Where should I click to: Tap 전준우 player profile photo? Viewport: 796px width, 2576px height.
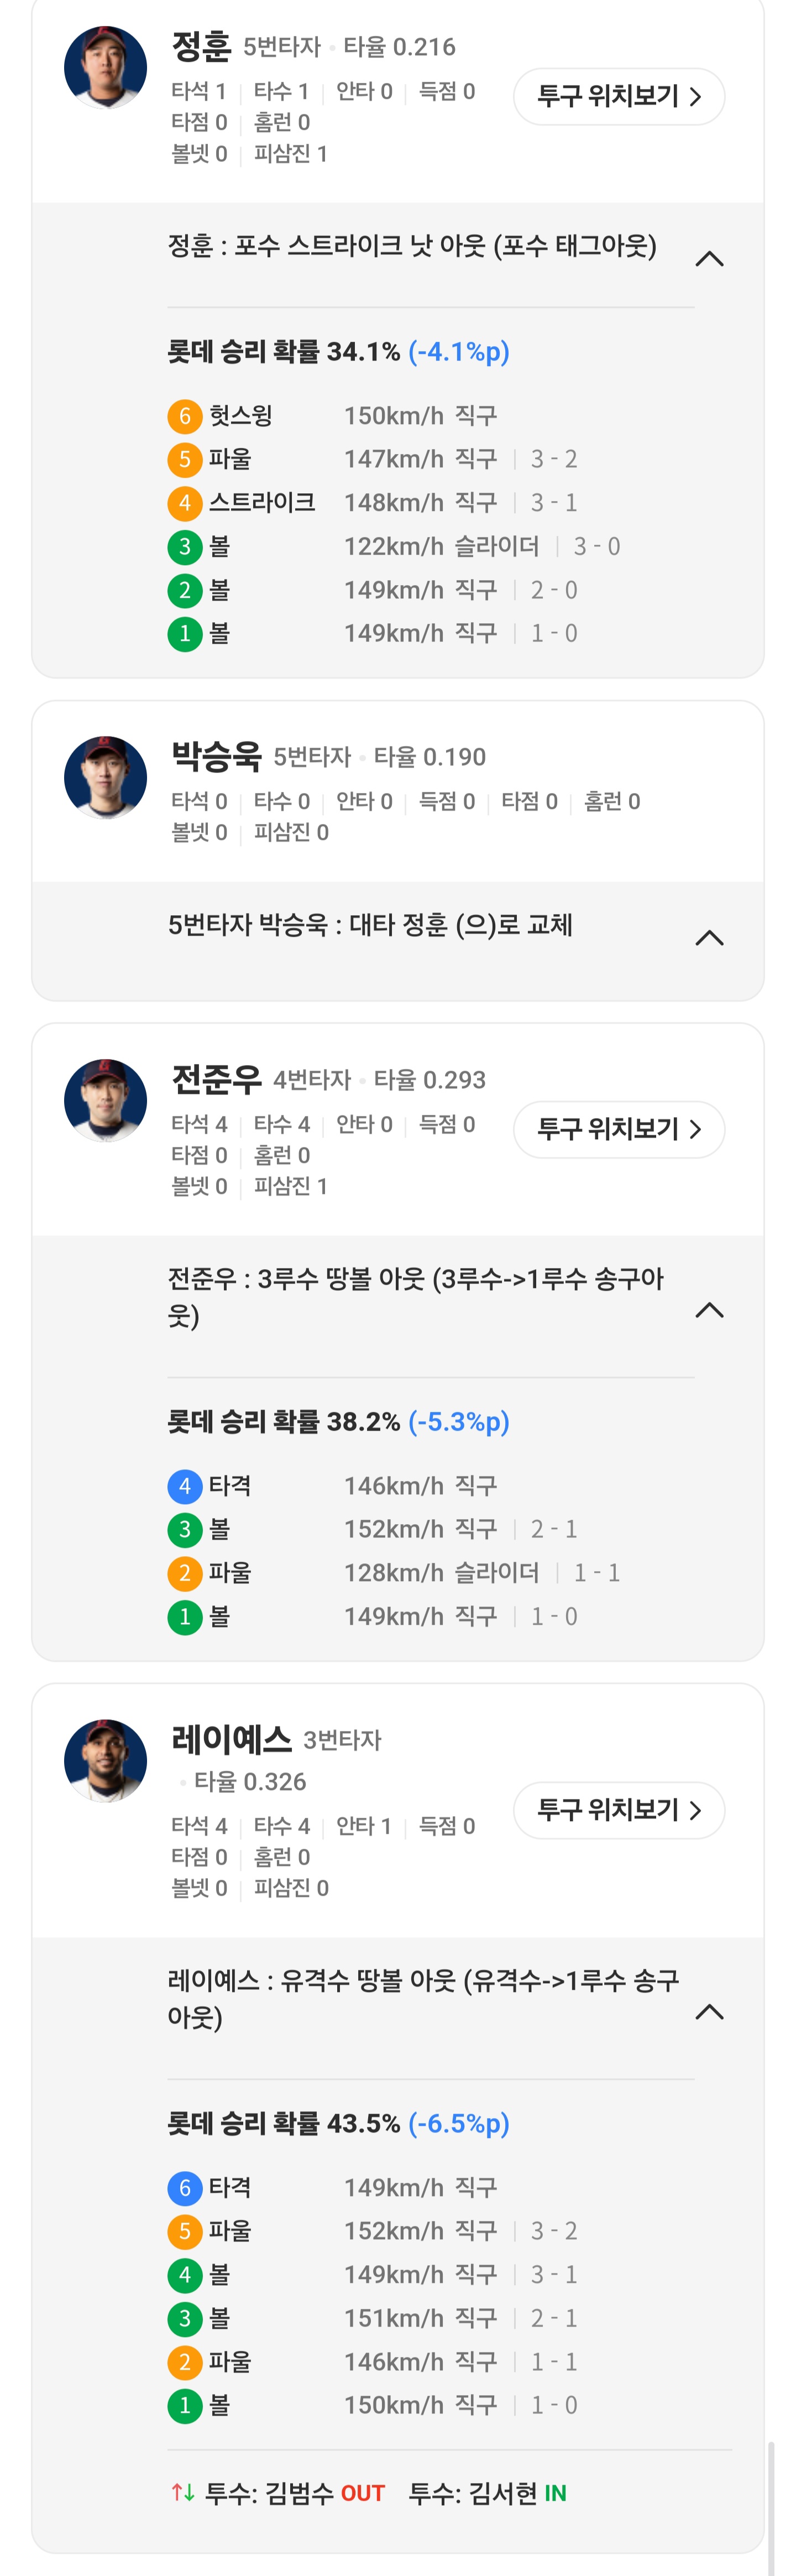(105, 1100)
